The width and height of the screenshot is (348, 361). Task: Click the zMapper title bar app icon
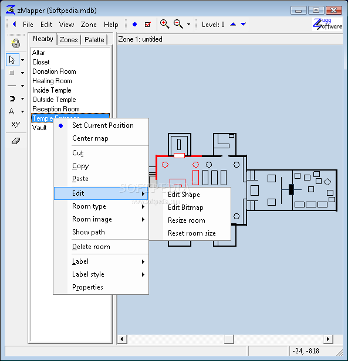[11, 10]
